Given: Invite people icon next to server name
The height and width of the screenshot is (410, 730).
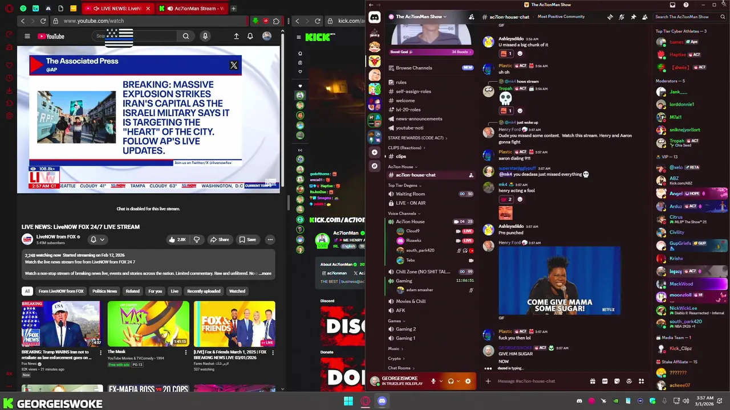Looking at the screenshot, I should click(x=471, y=17).
